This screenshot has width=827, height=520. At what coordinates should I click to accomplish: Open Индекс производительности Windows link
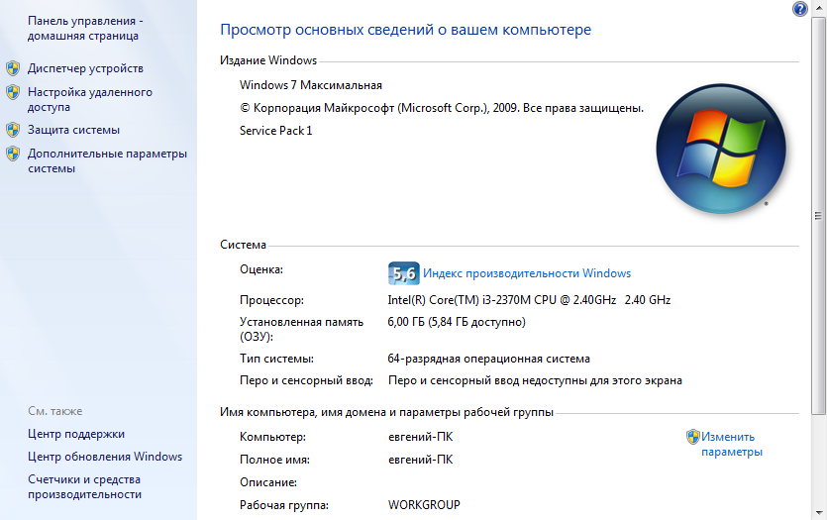pyautogui.click(x=527, y=273)
